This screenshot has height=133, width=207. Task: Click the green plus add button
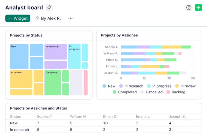198,8
